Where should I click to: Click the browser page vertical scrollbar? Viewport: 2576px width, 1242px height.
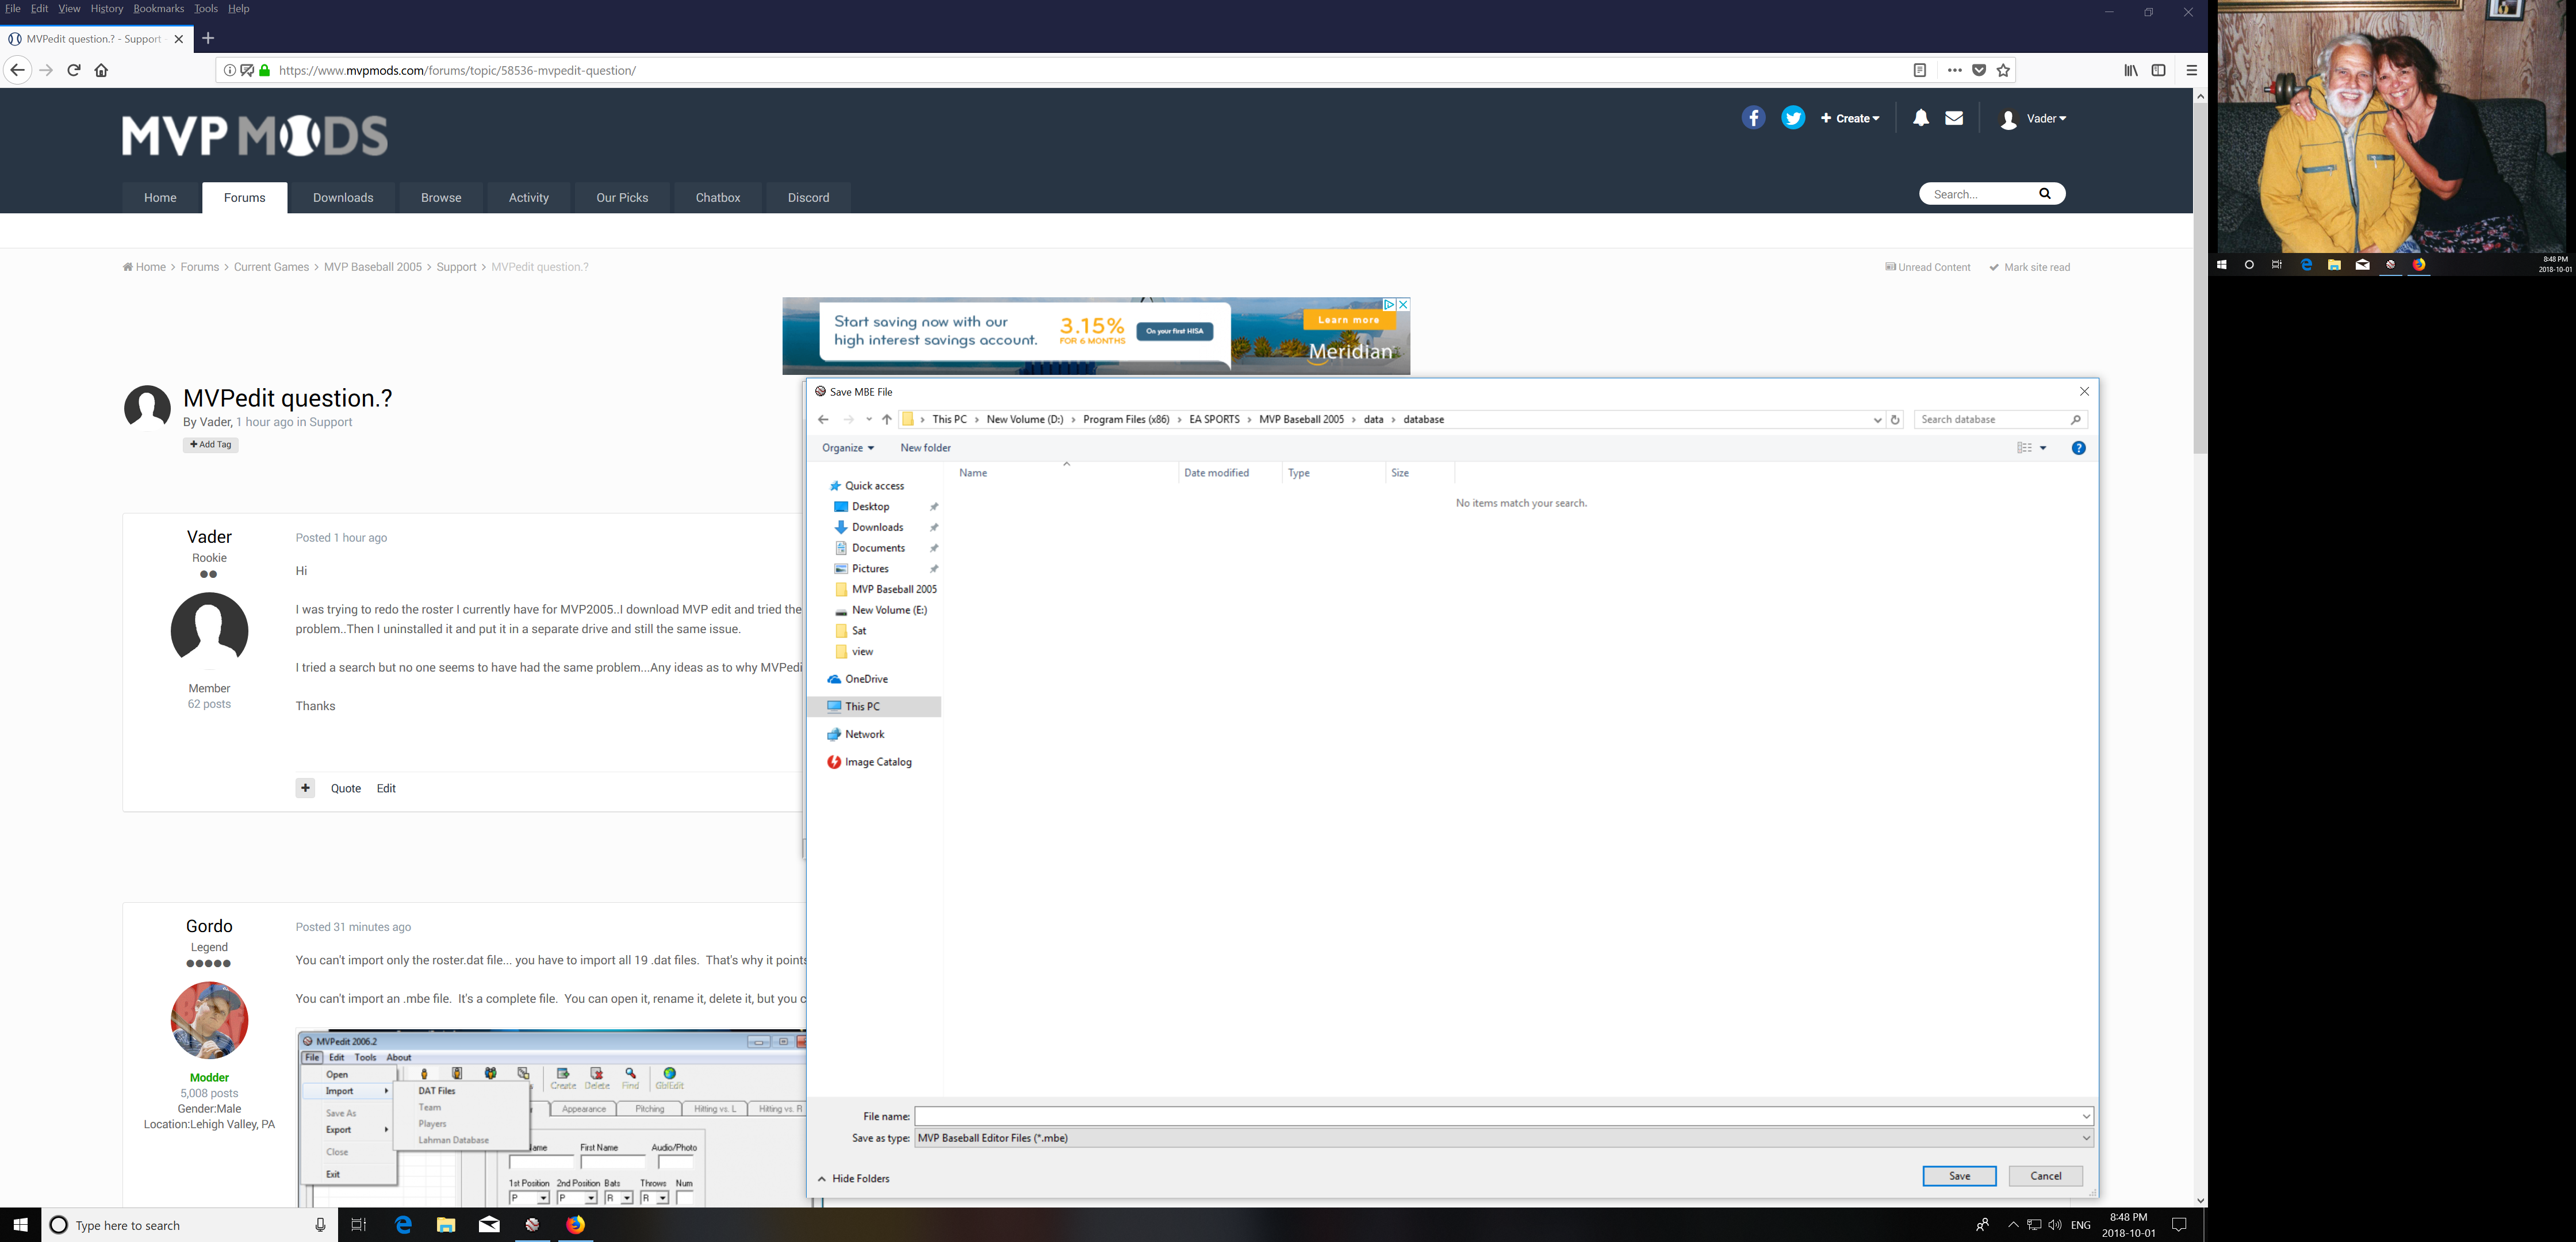point(2200,280)
